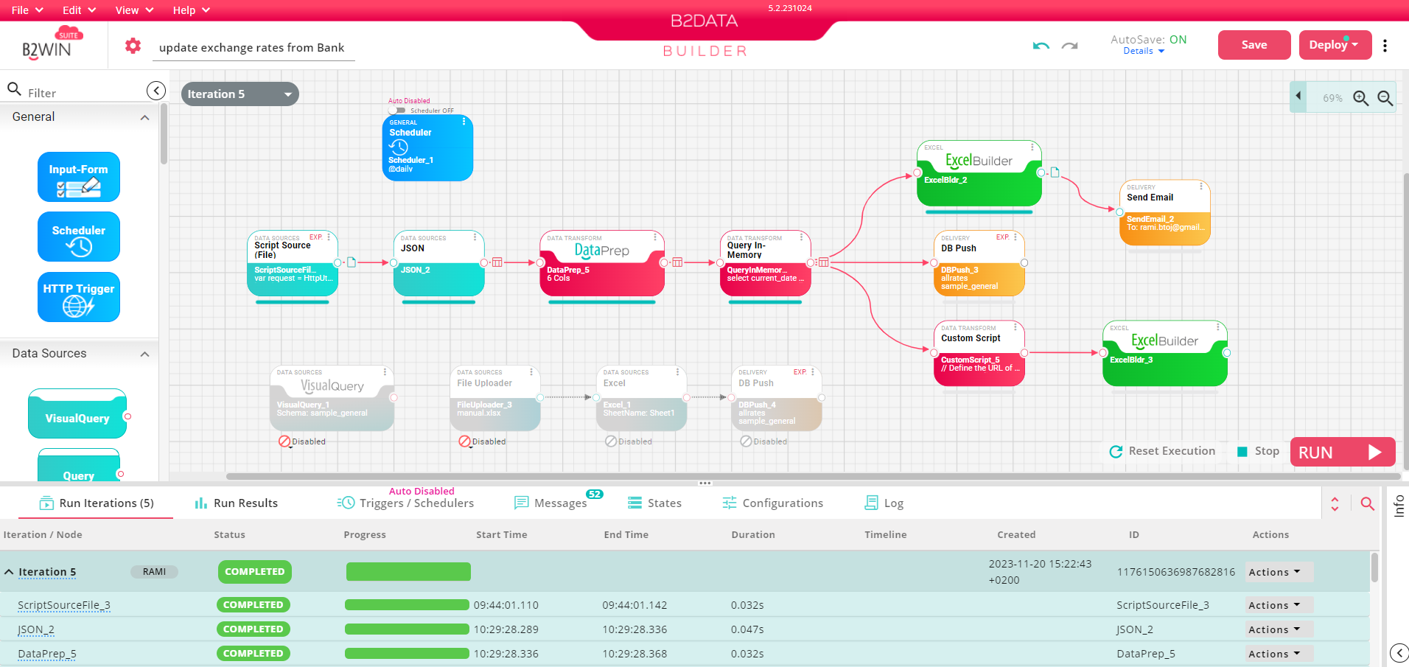This screenshot has height=667, width=1409.
Task: Open the Log tab
Action: (884, 503)
